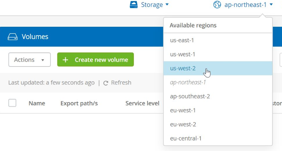Click the Last updated status text

click(51, 83)
